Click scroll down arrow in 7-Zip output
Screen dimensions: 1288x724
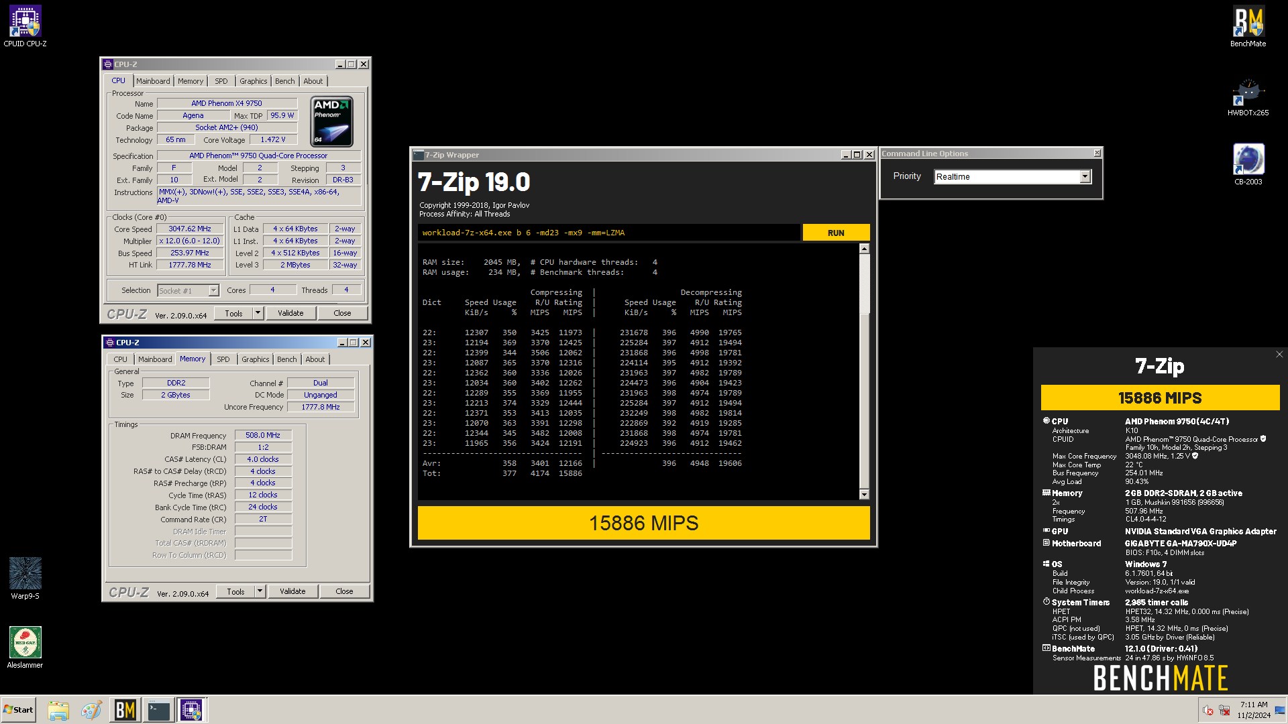coord(864,495)
